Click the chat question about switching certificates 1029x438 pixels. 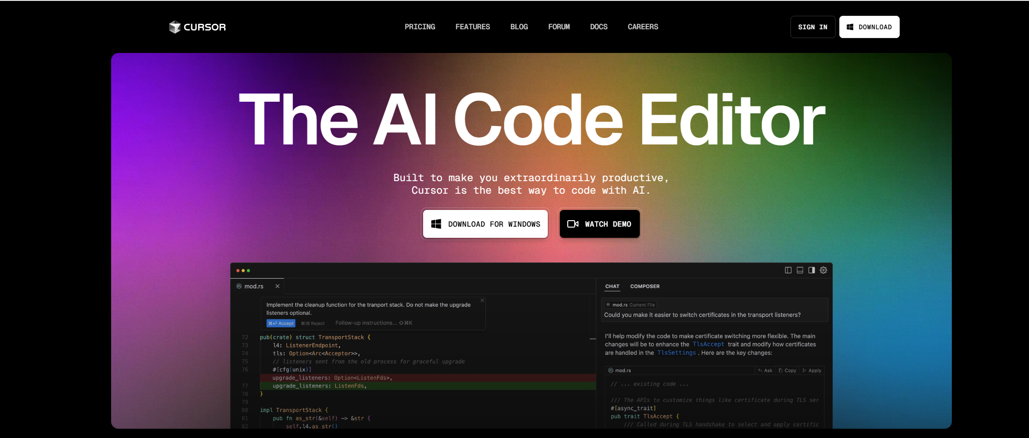point(702,315)
